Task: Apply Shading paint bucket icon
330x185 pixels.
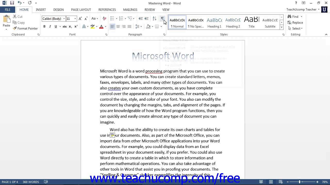Action: (x=148, y=26)
